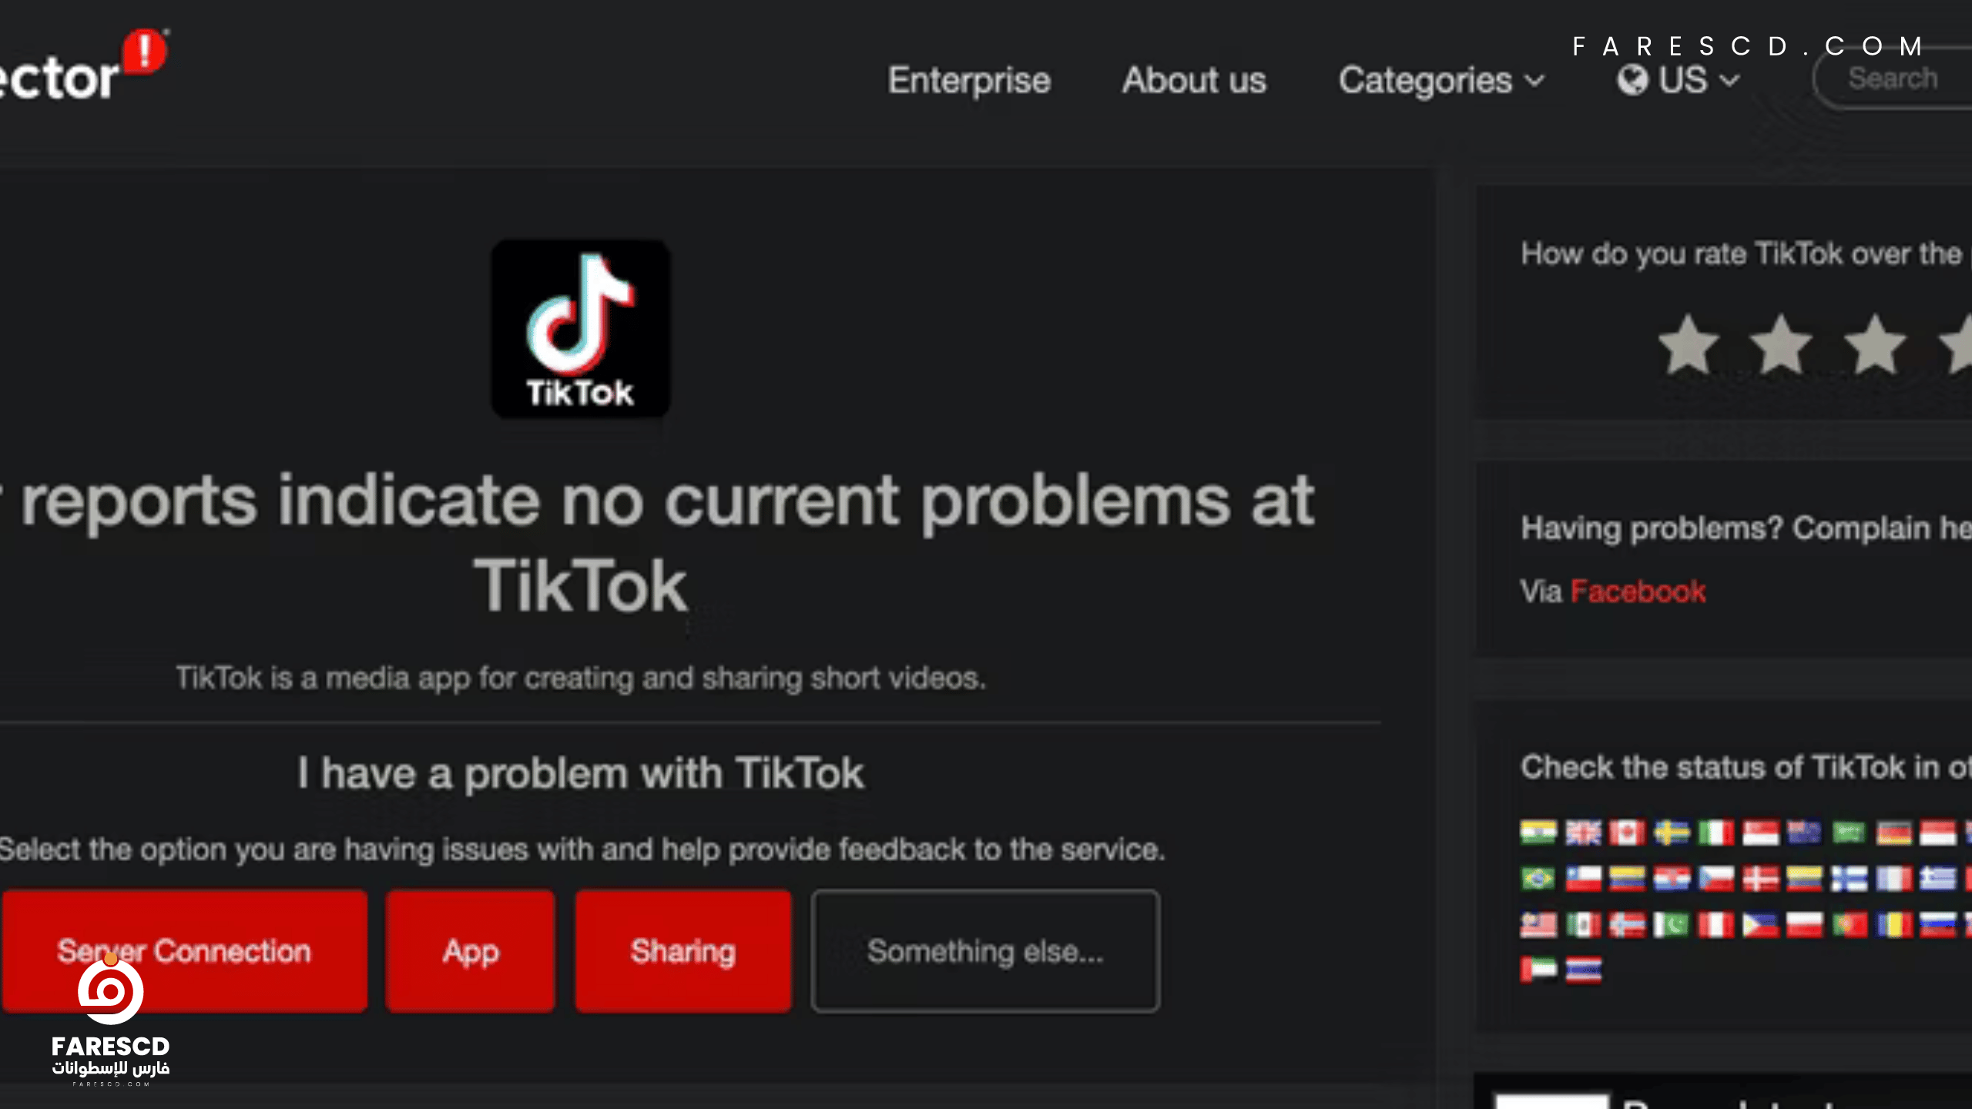The width and height of the screenshot is (1972, 1109).
Task: Rate TikTok two stars
Action: 1781,345
